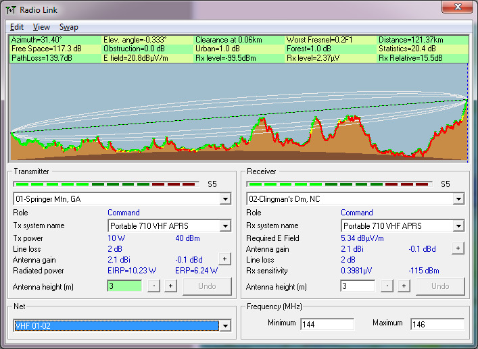Click the Minimum frequency field
This screenshot has height=349, width=478.
(x=327, y=324)
